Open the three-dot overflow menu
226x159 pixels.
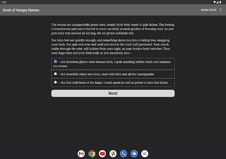tap(221, 10)
